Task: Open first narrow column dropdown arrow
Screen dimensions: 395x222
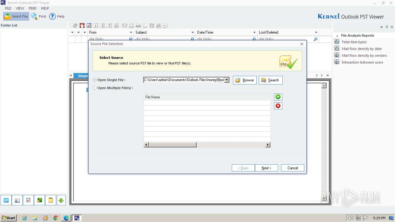Action: 73,32
